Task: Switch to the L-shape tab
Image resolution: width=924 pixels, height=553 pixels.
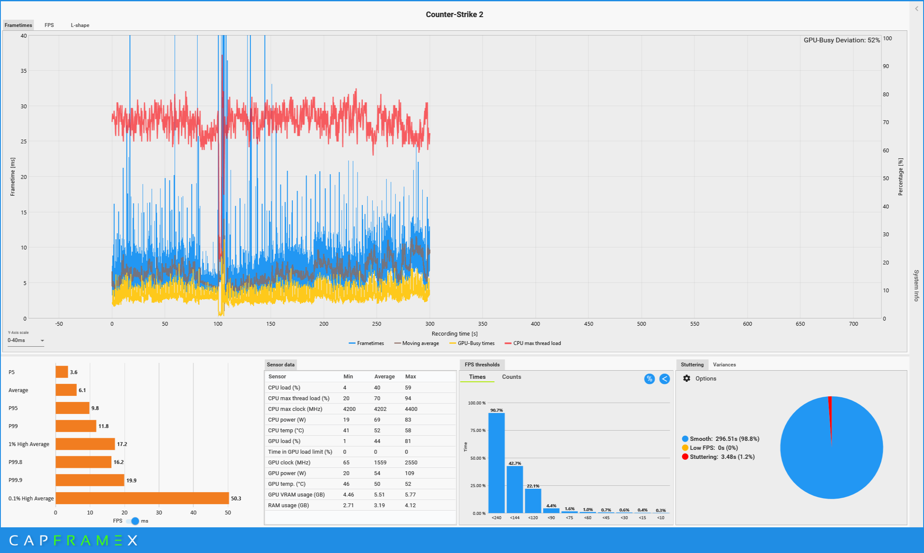Action: pyautogui.click(x=80, y=25)
